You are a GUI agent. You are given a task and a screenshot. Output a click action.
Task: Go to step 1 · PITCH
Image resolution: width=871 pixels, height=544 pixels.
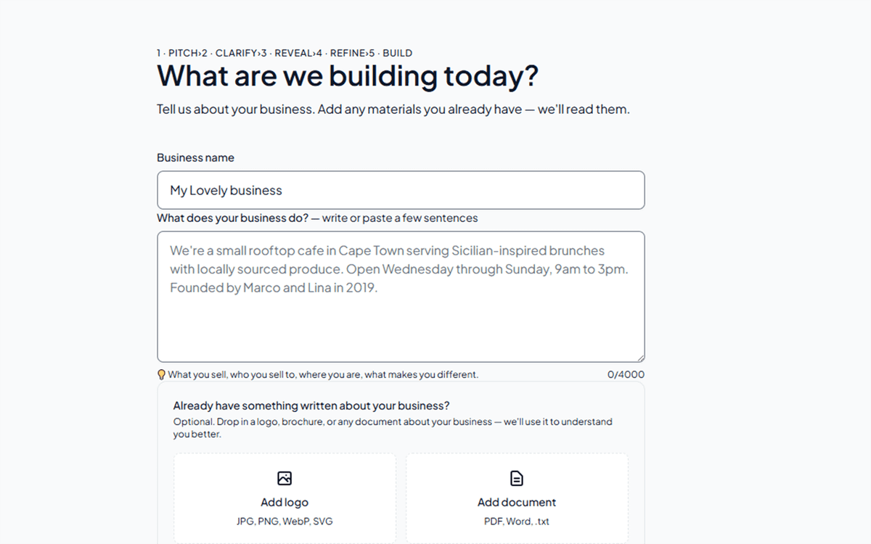click(176, 53)
